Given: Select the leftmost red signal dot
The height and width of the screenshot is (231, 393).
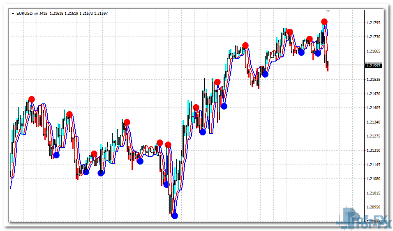Looking at the screenshot, I should (x=32, y=99).
